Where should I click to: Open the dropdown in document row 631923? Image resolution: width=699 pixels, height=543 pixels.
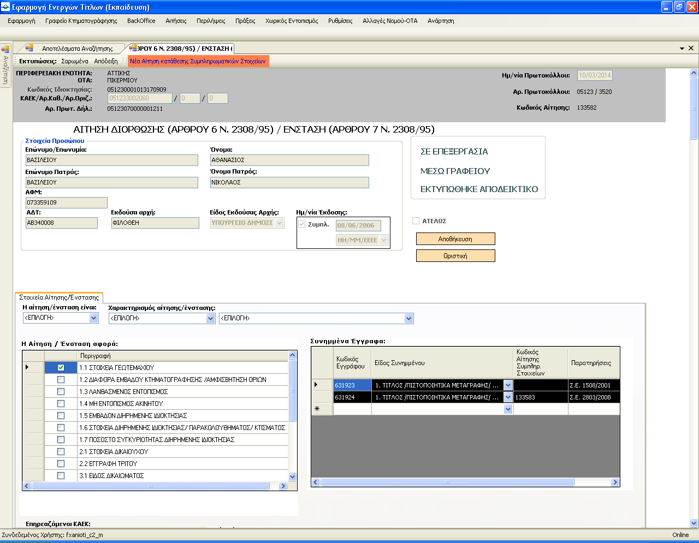pyautogui.click(x=508, y=385)
